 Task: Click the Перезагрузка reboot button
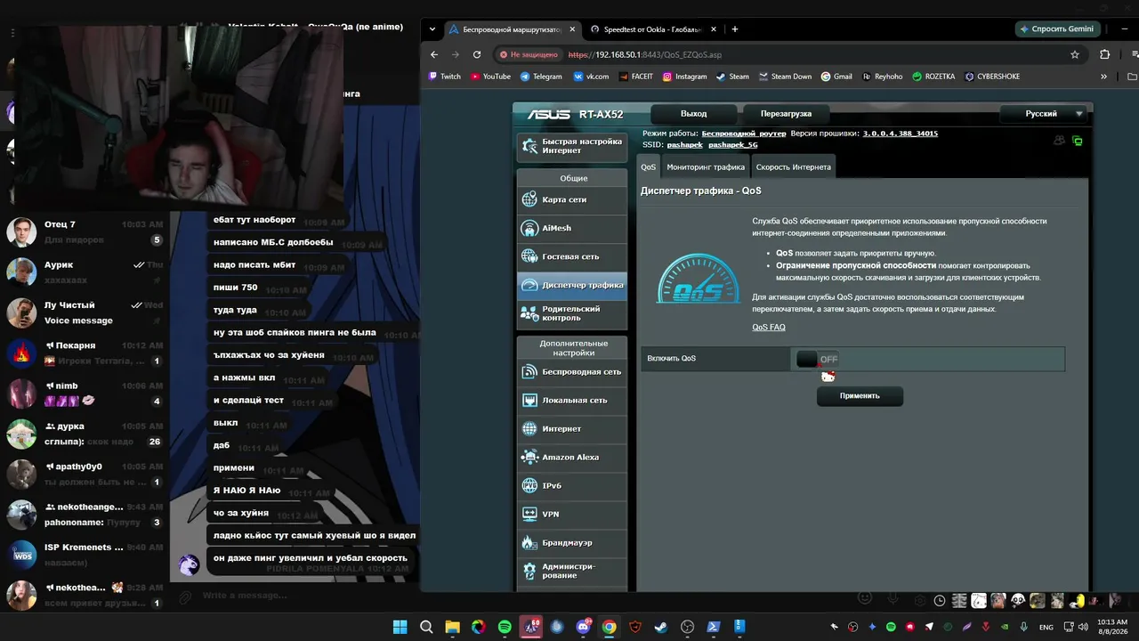point(786,114)
